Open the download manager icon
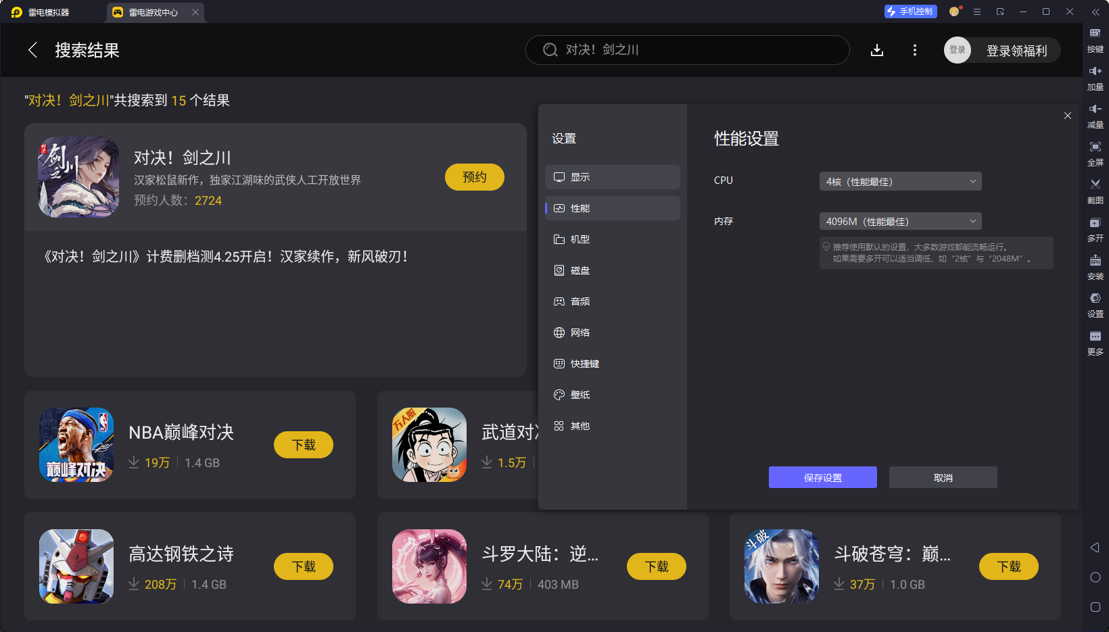This screenshot has width=1109, height=632. [x=877, y=50]
